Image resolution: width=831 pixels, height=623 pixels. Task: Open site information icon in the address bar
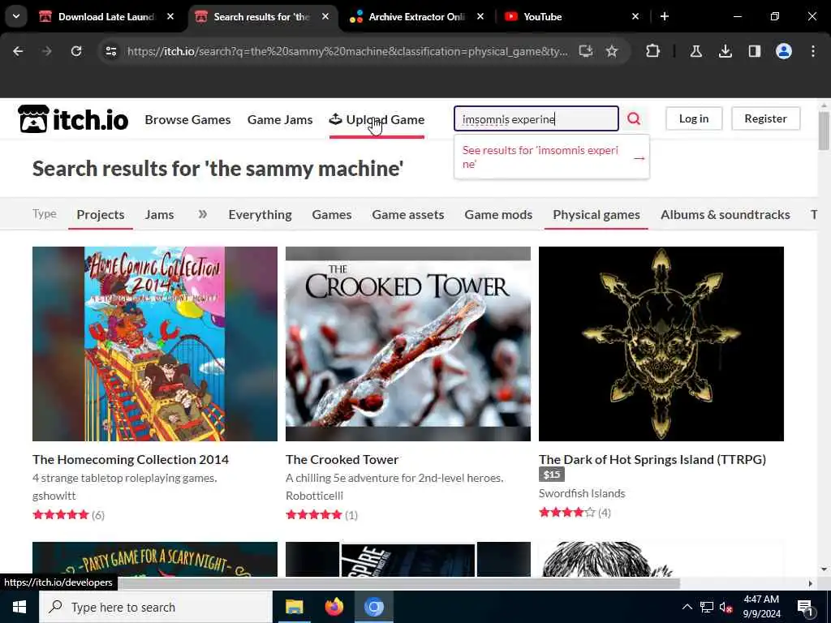click(x=111, y=51)
